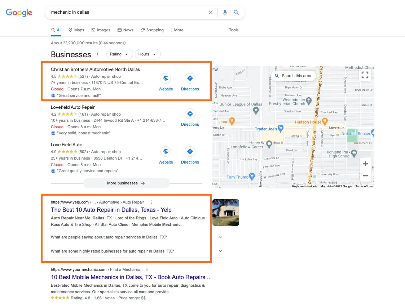Click 'Very solid, honest mechanic' review snippet
The image size is (405, 308).
click(x=84, y=133)
